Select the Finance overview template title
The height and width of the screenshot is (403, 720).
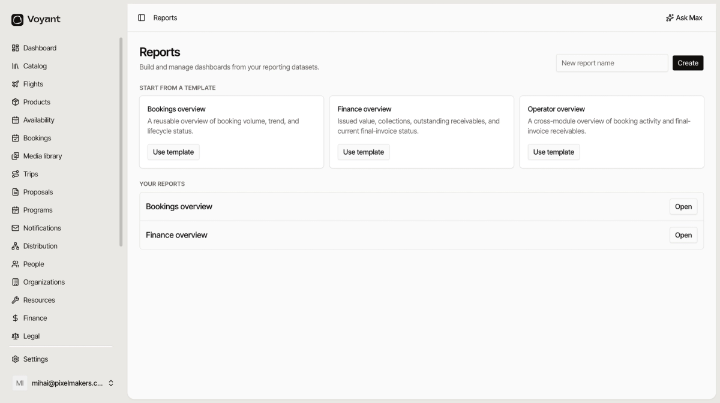point(364,109)
